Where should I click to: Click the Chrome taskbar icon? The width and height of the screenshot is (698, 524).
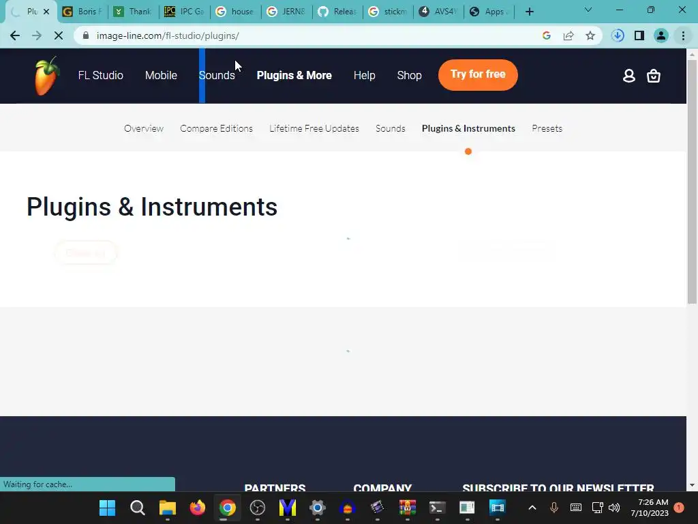pyautogui.click(x=227, y=508)
